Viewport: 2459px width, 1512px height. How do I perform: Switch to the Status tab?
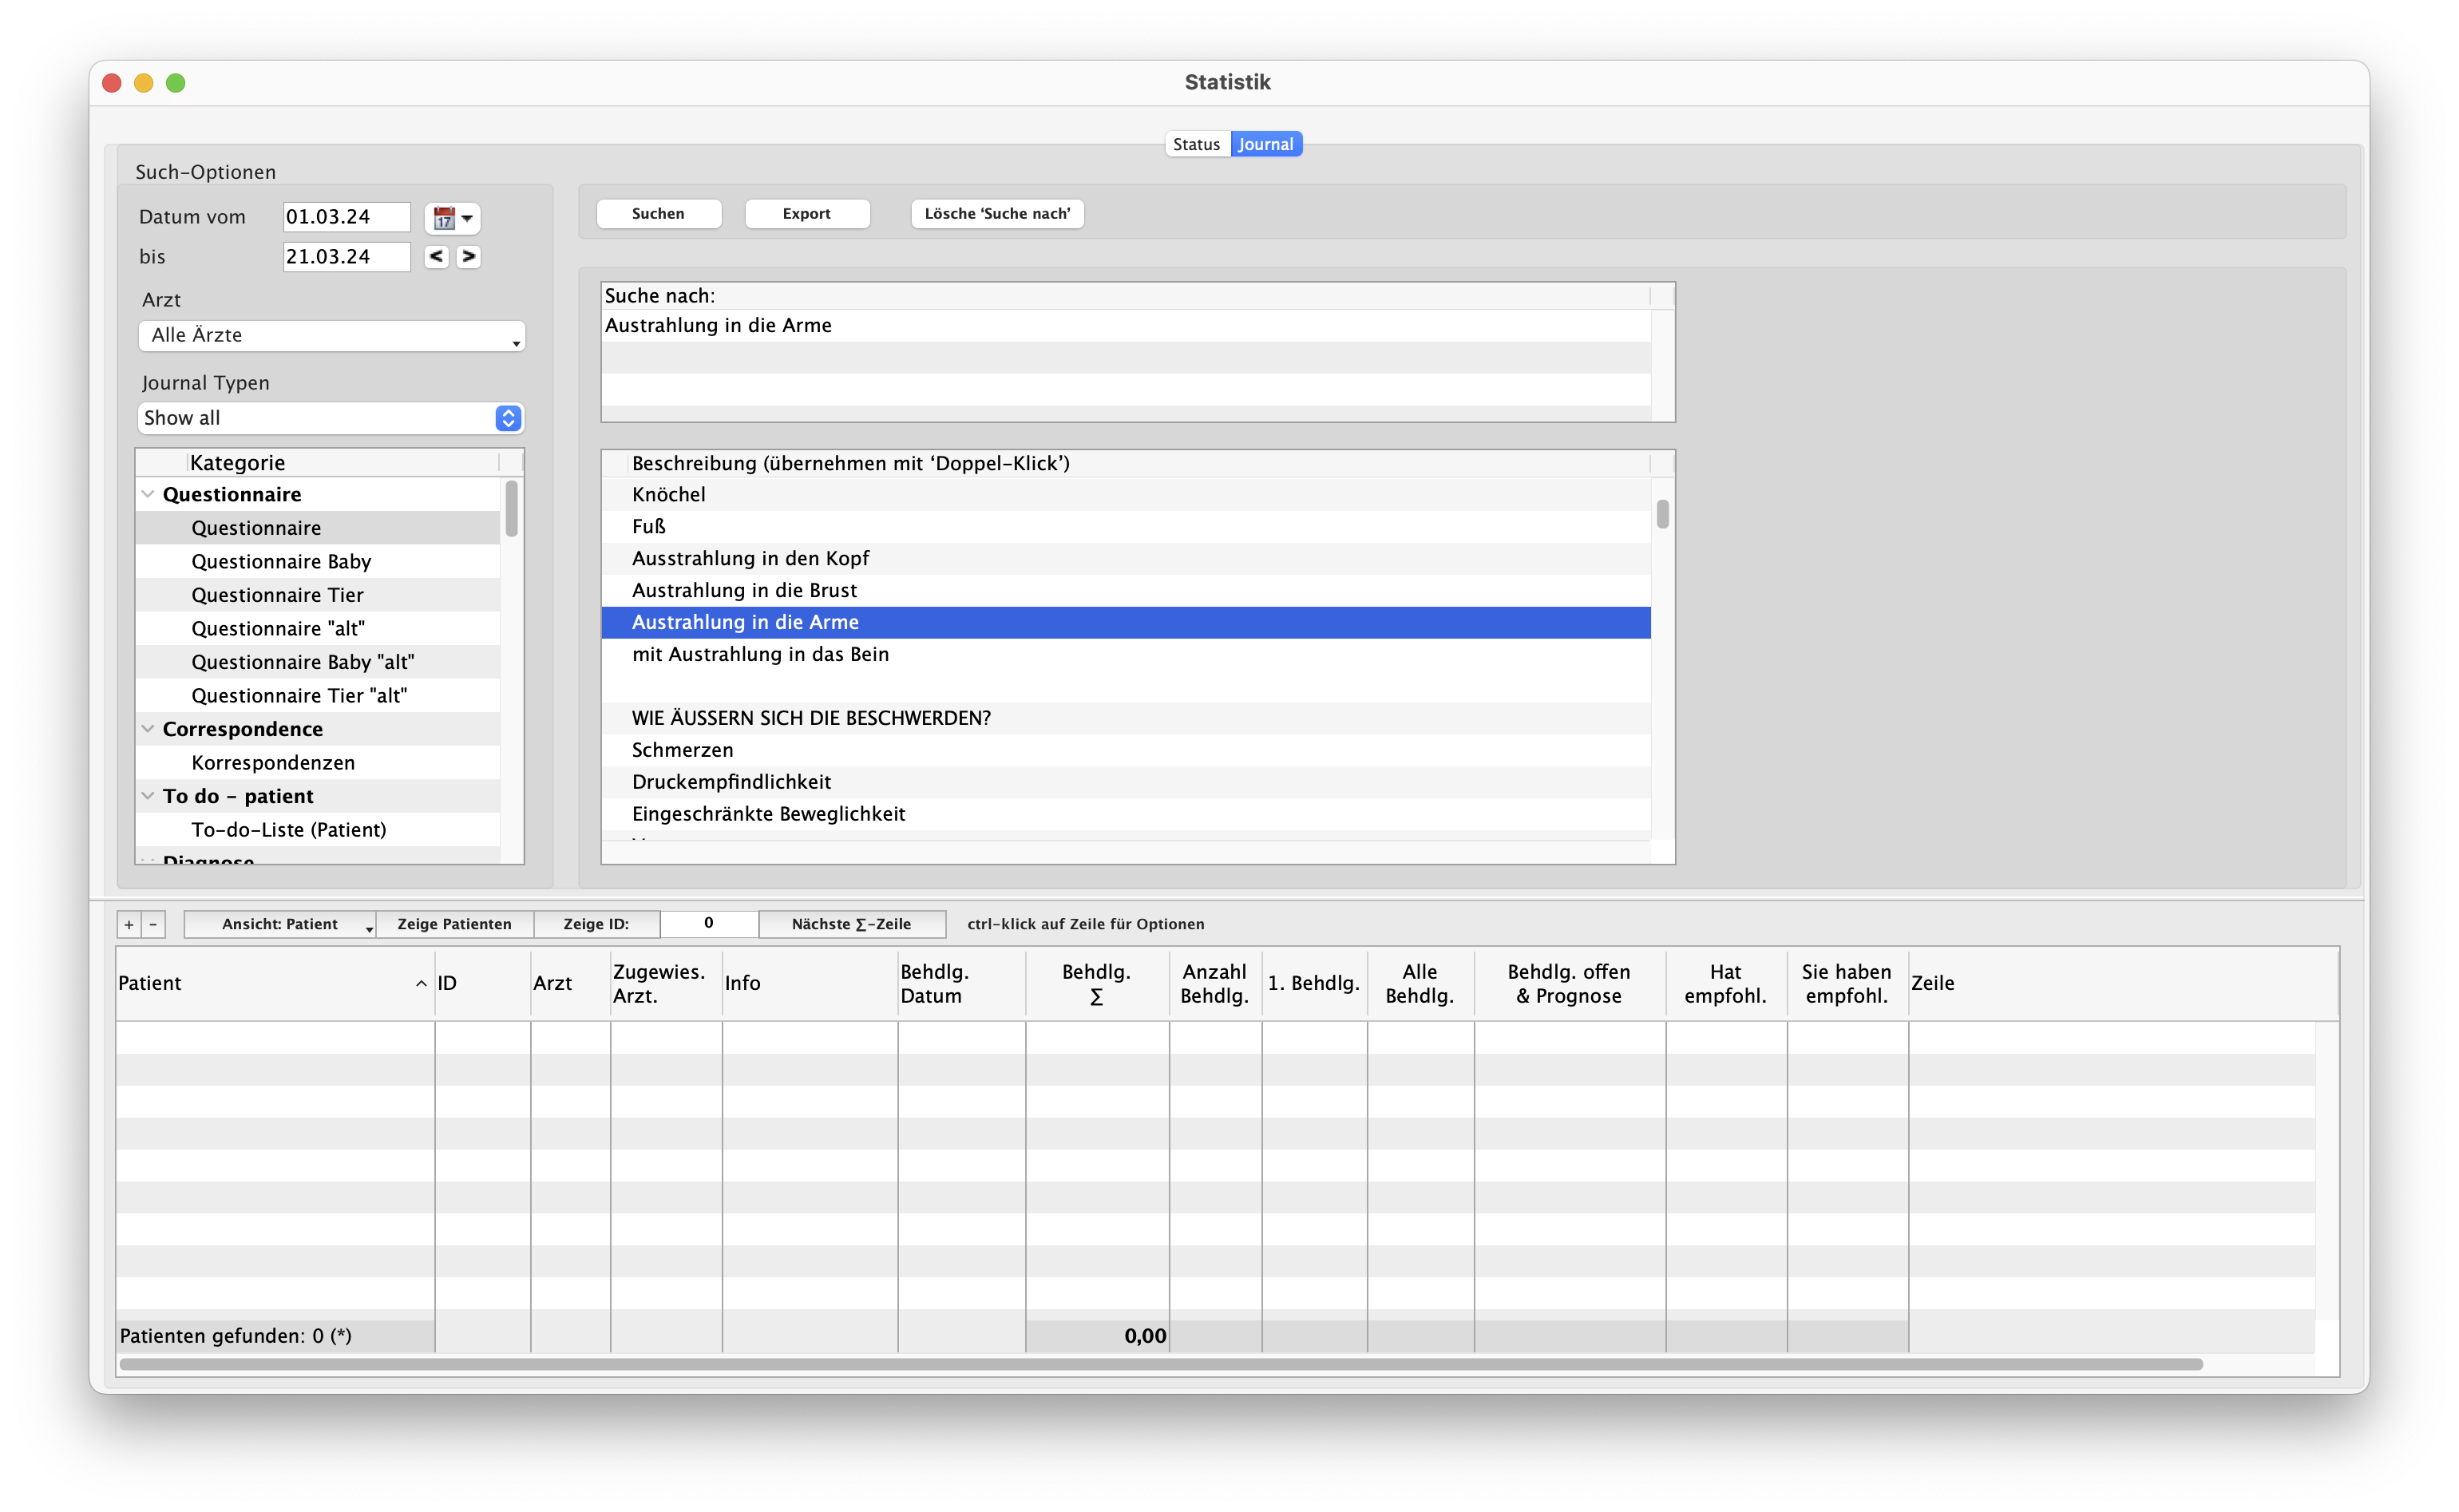1196,144
